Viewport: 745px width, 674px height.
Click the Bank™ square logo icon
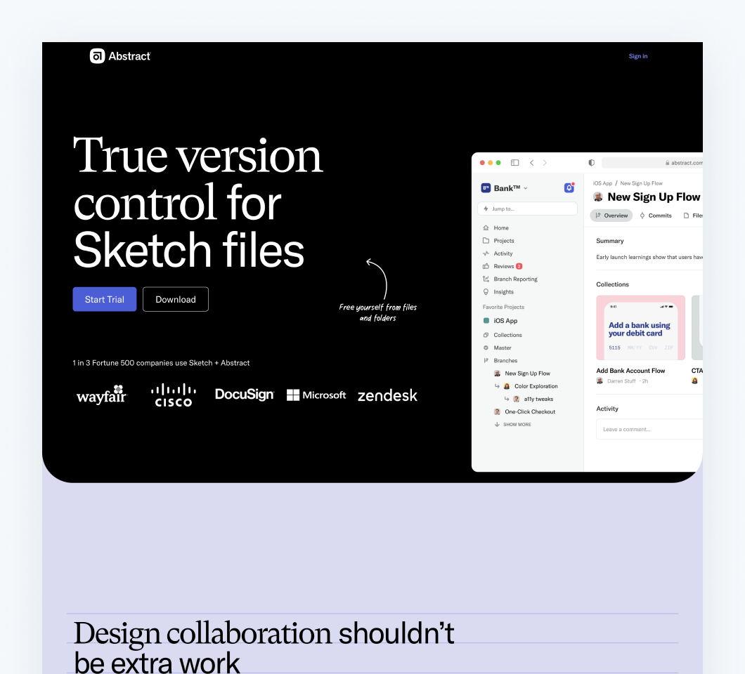(486, 188)
